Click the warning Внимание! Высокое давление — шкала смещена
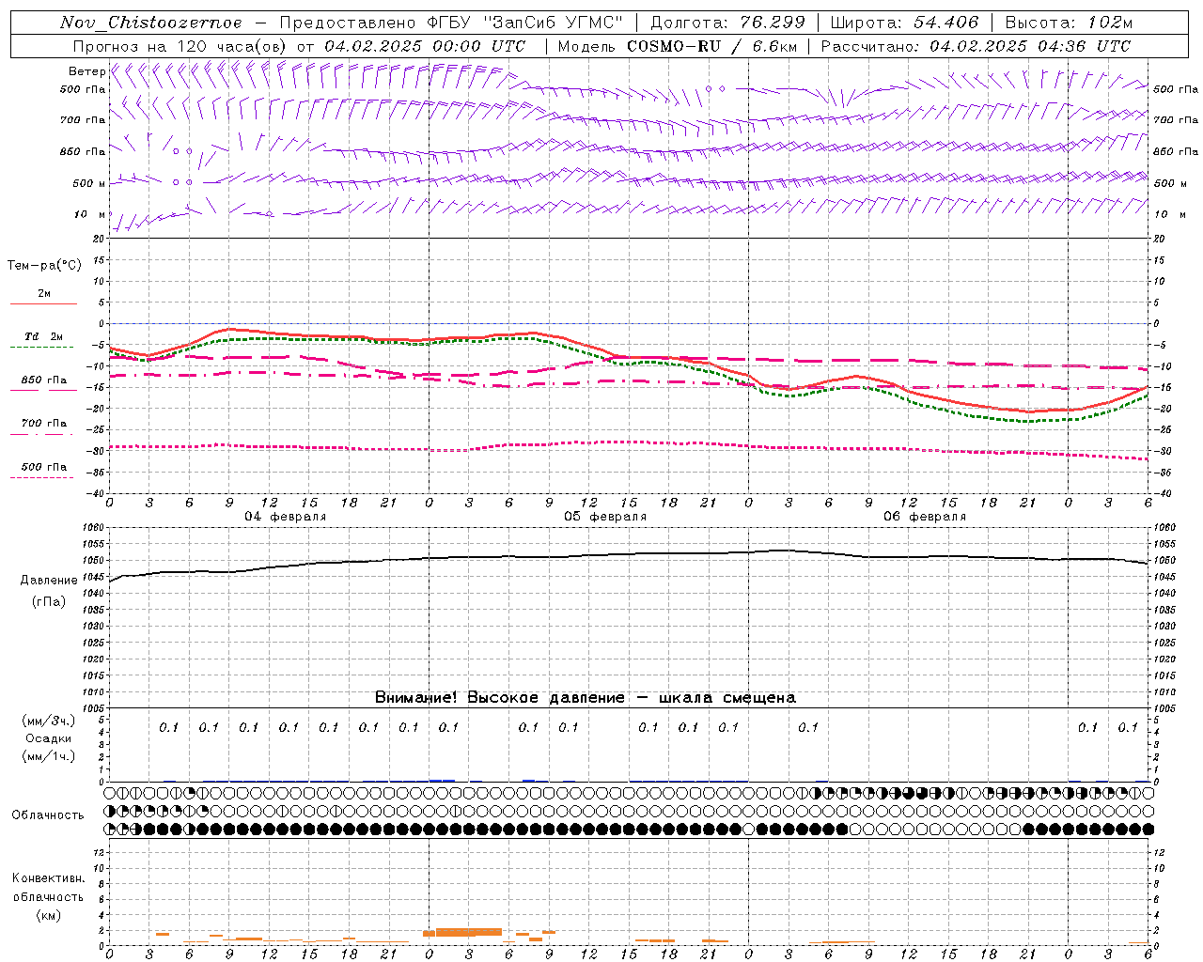1203x962 pixels. coord(586,698)
